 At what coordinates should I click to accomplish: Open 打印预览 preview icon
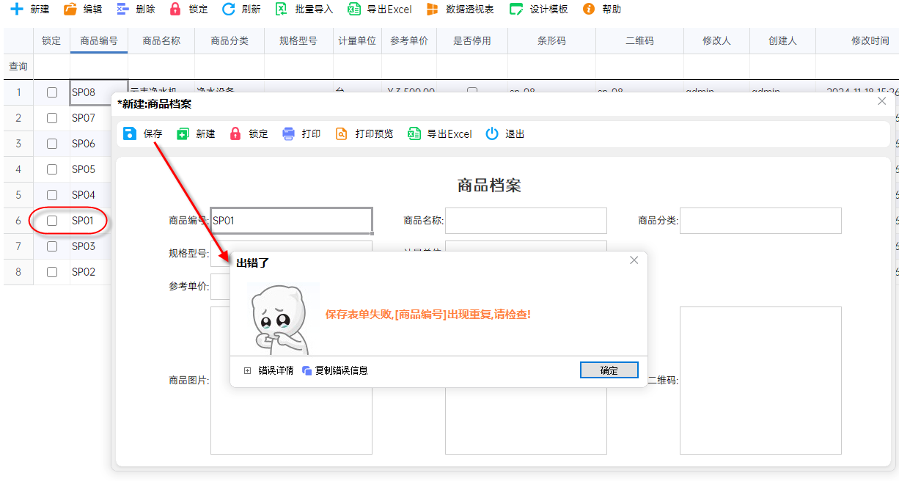coord(341,133)
